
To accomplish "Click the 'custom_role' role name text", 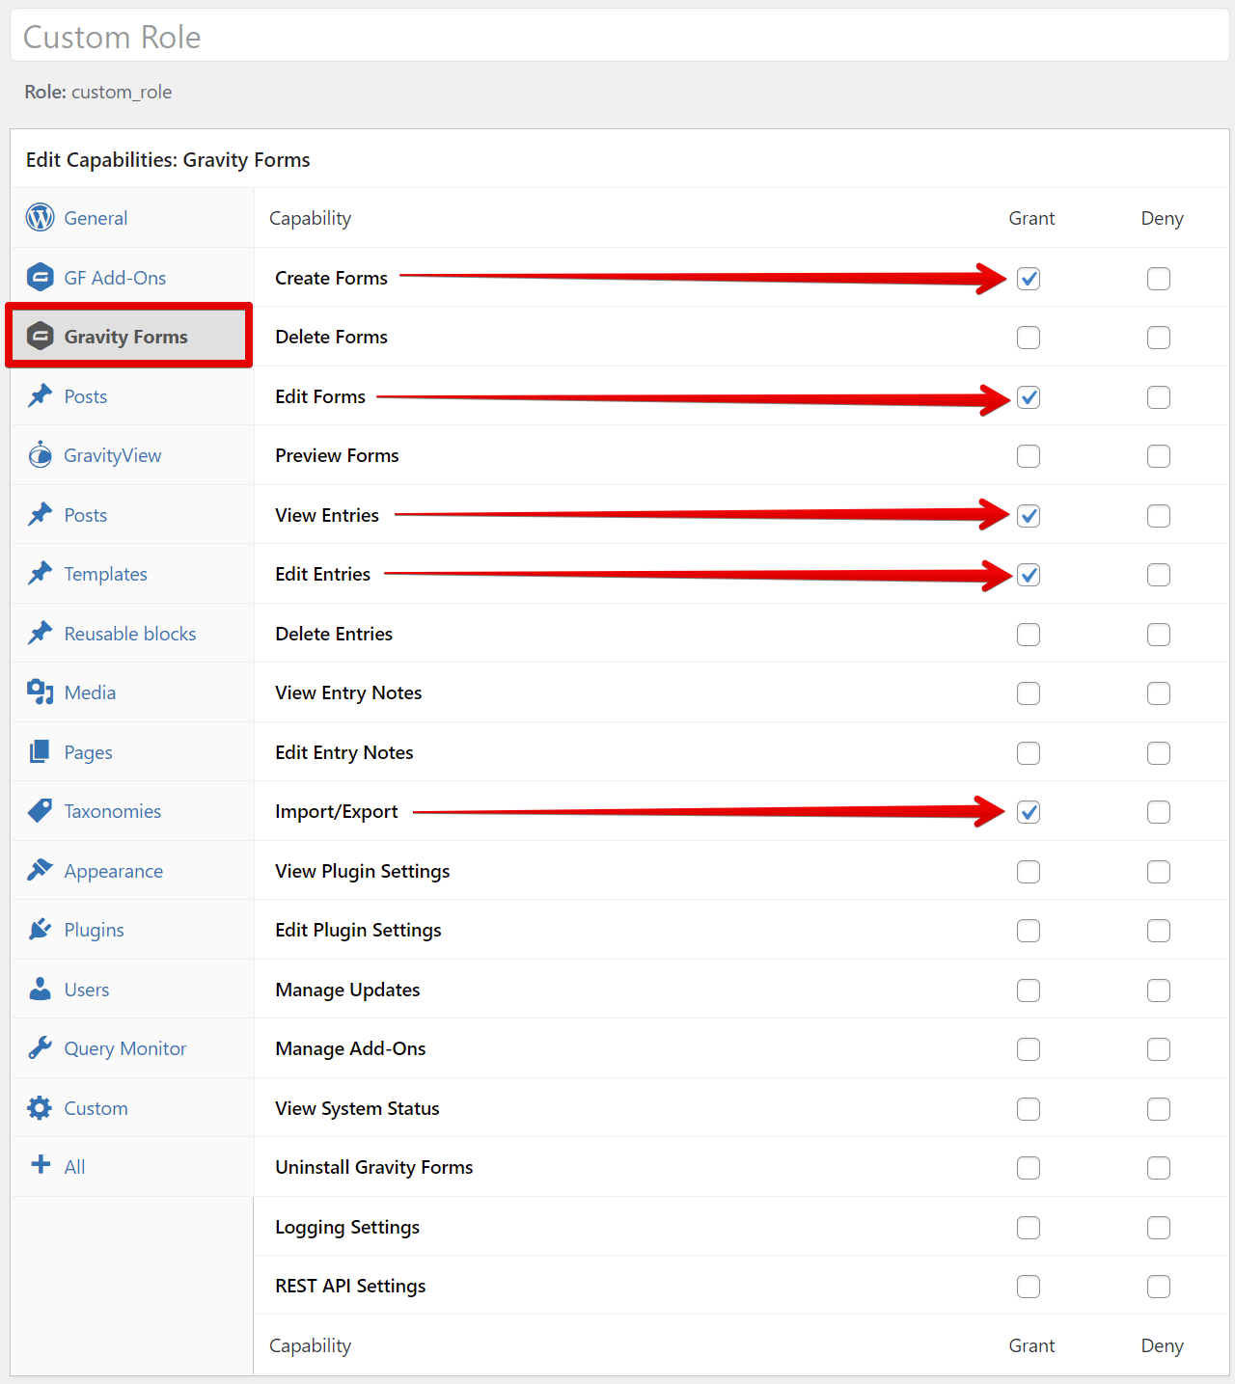I will pos(122,92).
